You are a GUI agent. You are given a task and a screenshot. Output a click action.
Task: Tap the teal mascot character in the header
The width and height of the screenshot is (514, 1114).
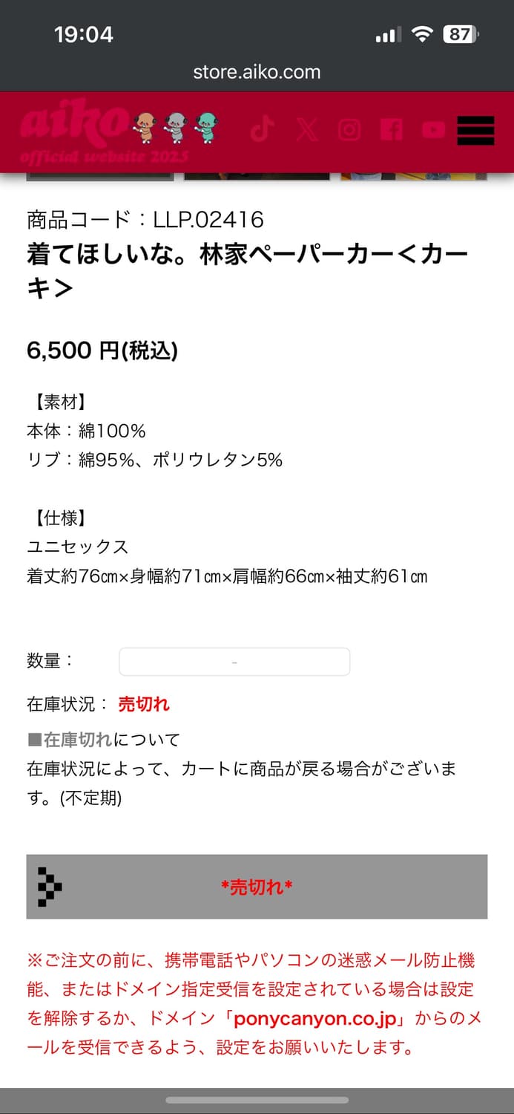click(x=206, y=127)
